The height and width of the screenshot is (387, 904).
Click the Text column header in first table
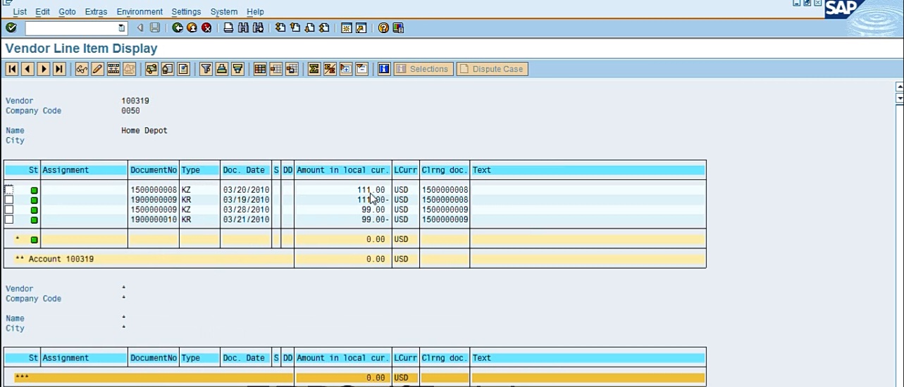pyautogui.click(x=588, y=170)
